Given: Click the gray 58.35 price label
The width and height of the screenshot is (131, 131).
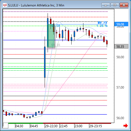Looking at the screenshot, I should point(121,46).
